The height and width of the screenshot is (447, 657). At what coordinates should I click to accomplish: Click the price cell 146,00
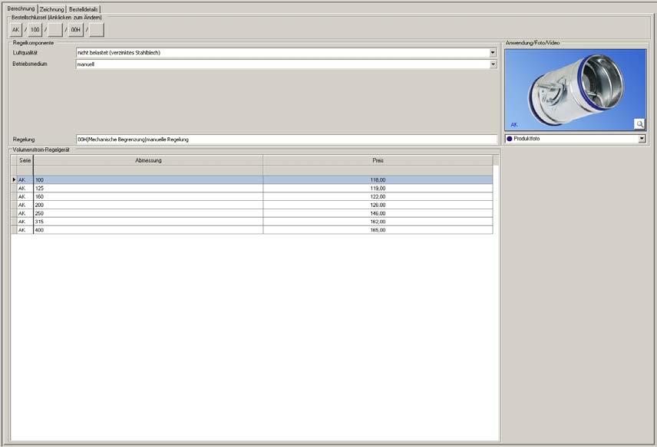pos(378,213)
